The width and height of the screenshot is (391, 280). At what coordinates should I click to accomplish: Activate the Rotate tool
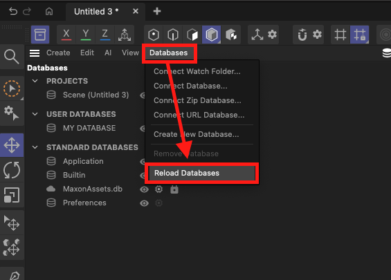[x=12, y=170]
